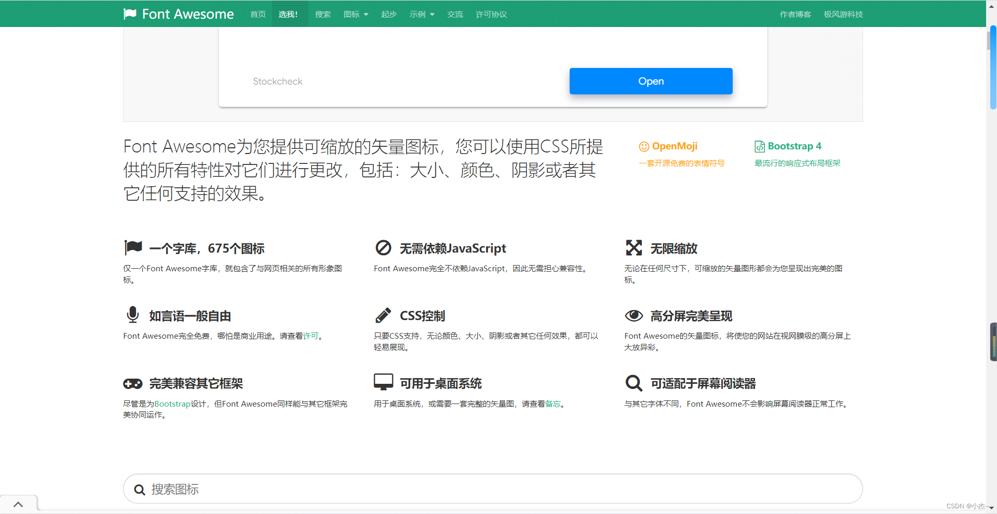Click 最流行的响应式布局框架 link

click(798, 163)
